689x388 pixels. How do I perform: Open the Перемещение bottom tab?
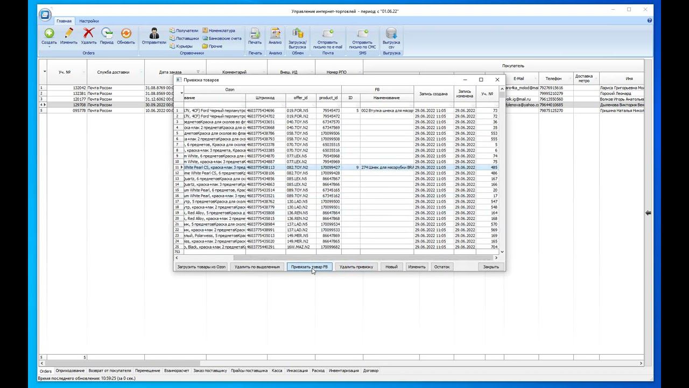(147, 371)
